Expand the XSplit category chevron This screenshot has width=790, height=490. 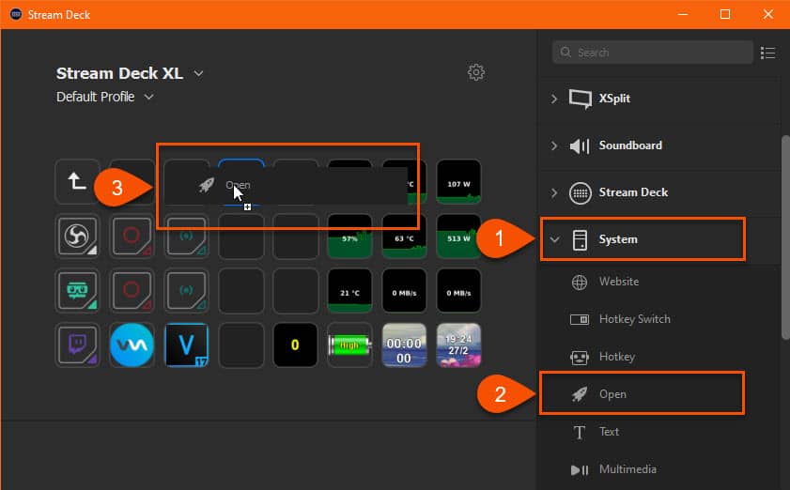pyautogui.click(x=554, y=99)
